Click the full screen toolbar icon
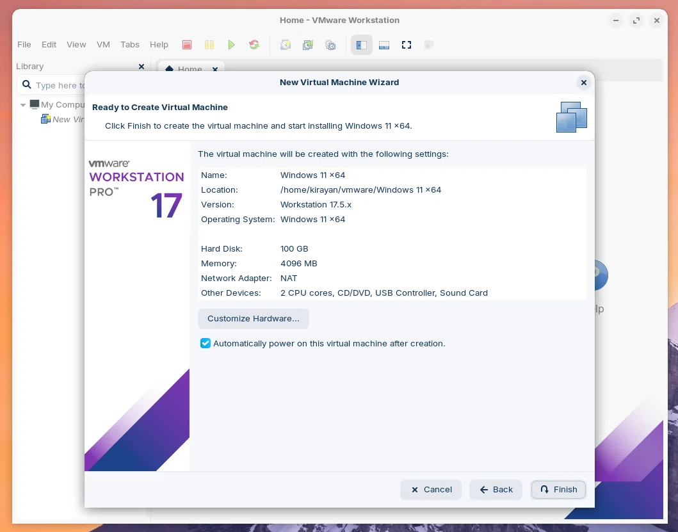The height and width of the screenshot is (532, 678). [407, 45]
